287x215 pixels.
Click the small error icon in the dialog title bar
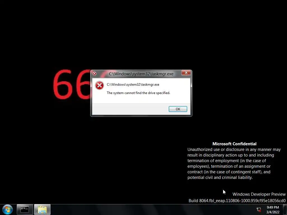(94, 74)
